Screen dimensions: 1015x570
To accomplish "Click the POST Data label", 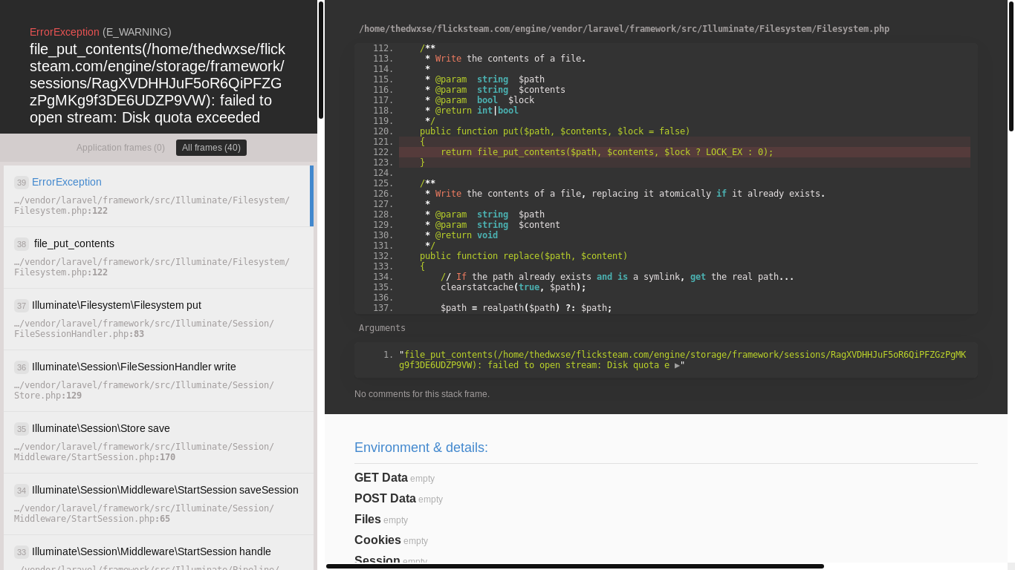I will pos(385,499).
